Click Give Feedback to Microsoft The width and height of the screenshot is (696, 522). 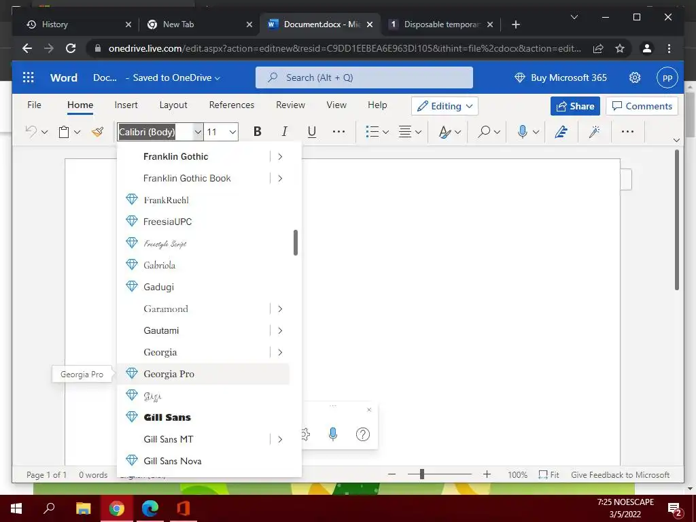620,475
